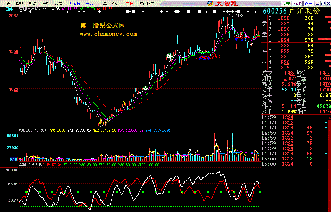Open the 行情 menu

(x=6, y=3)
